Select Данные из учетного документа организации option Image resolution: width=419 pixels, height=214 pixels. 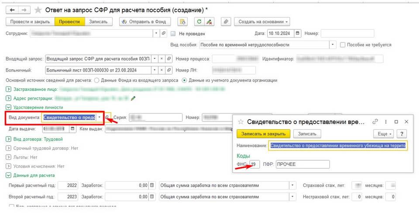pyautogui.click(x=185, y=80)
